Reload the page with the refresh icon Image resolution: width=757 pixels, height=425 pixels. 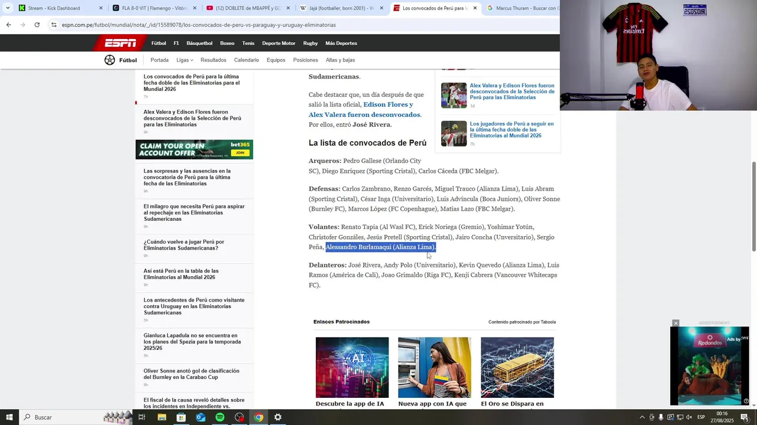(x=37, y=25)
